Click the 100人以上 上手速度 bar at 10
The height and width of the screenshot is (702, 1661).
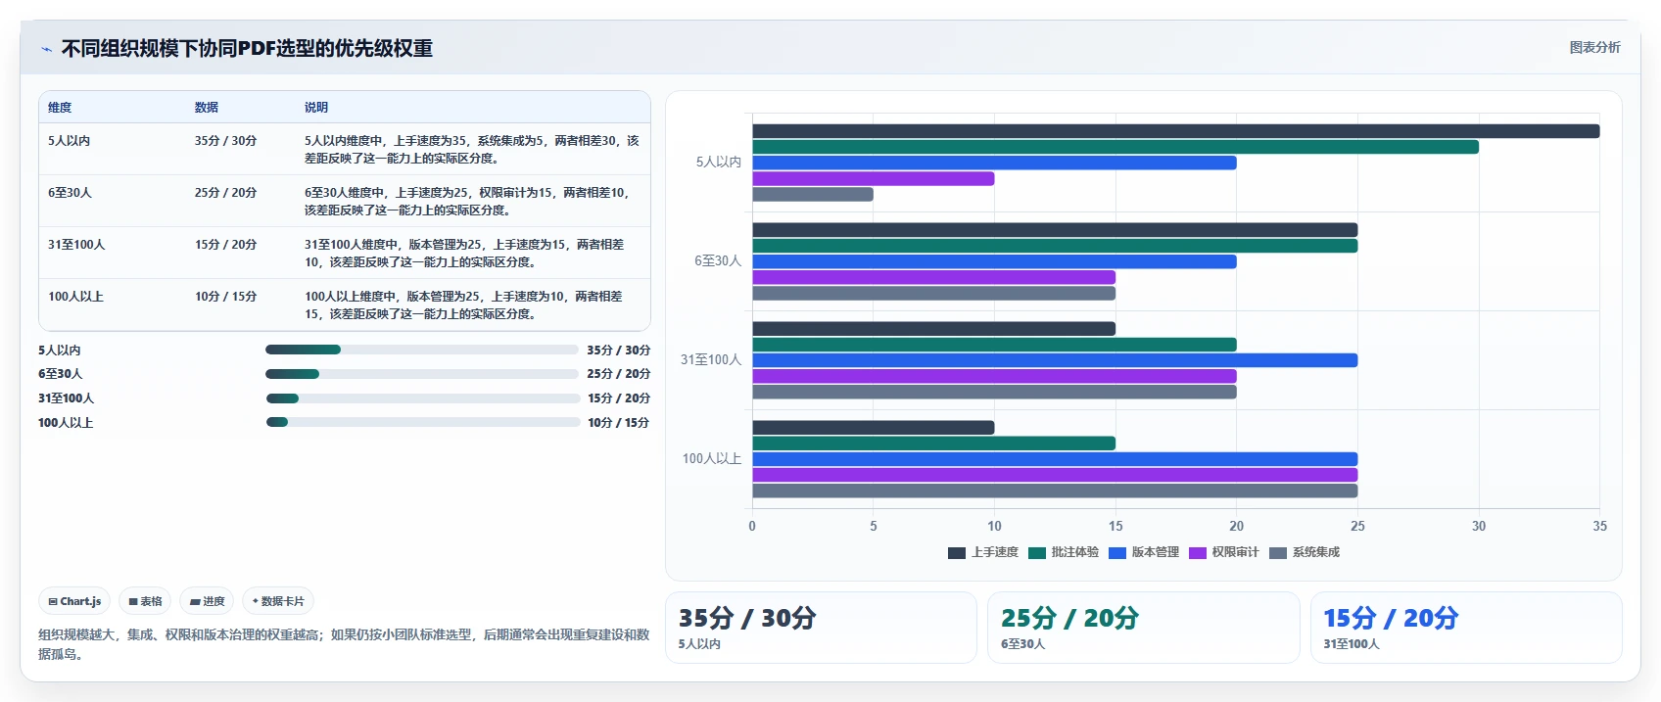pos(874,428)
